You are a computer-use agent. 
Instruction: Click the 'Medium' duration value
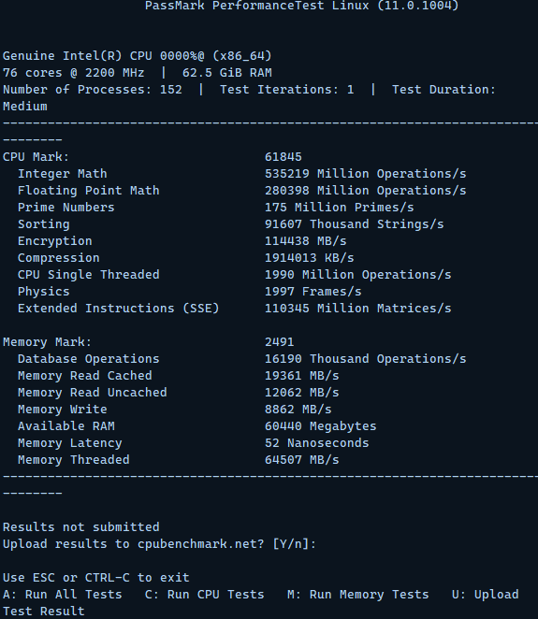pos(25,107)
